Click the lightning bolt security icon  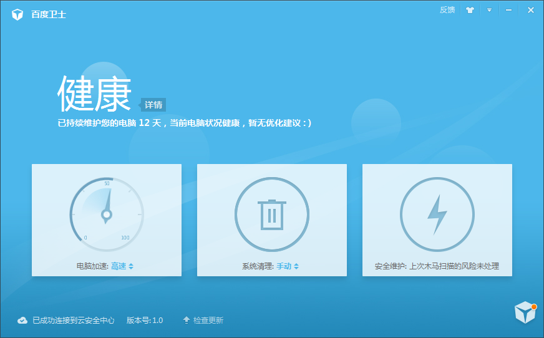coord(437,214)
